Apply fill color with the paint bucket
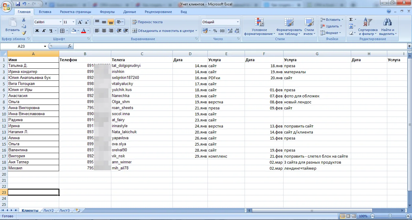This screenshot has height=220, width=412. [73, 31]
